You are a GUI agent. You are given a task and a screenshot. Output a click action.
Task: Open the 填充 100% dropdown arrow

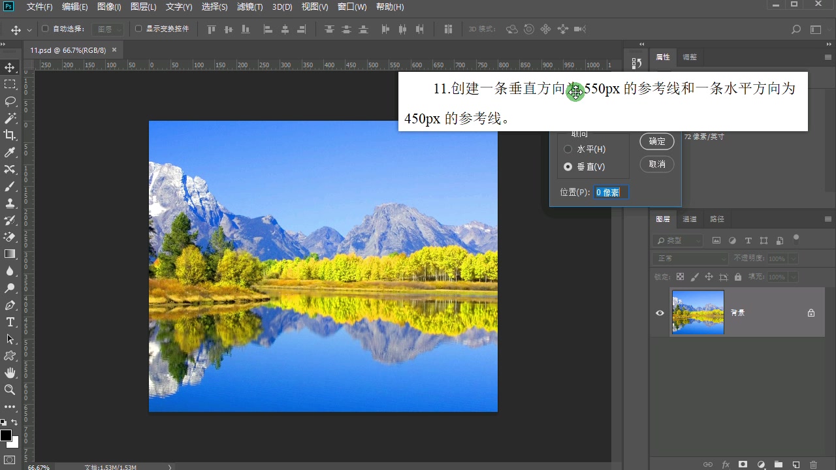(794, 277)
